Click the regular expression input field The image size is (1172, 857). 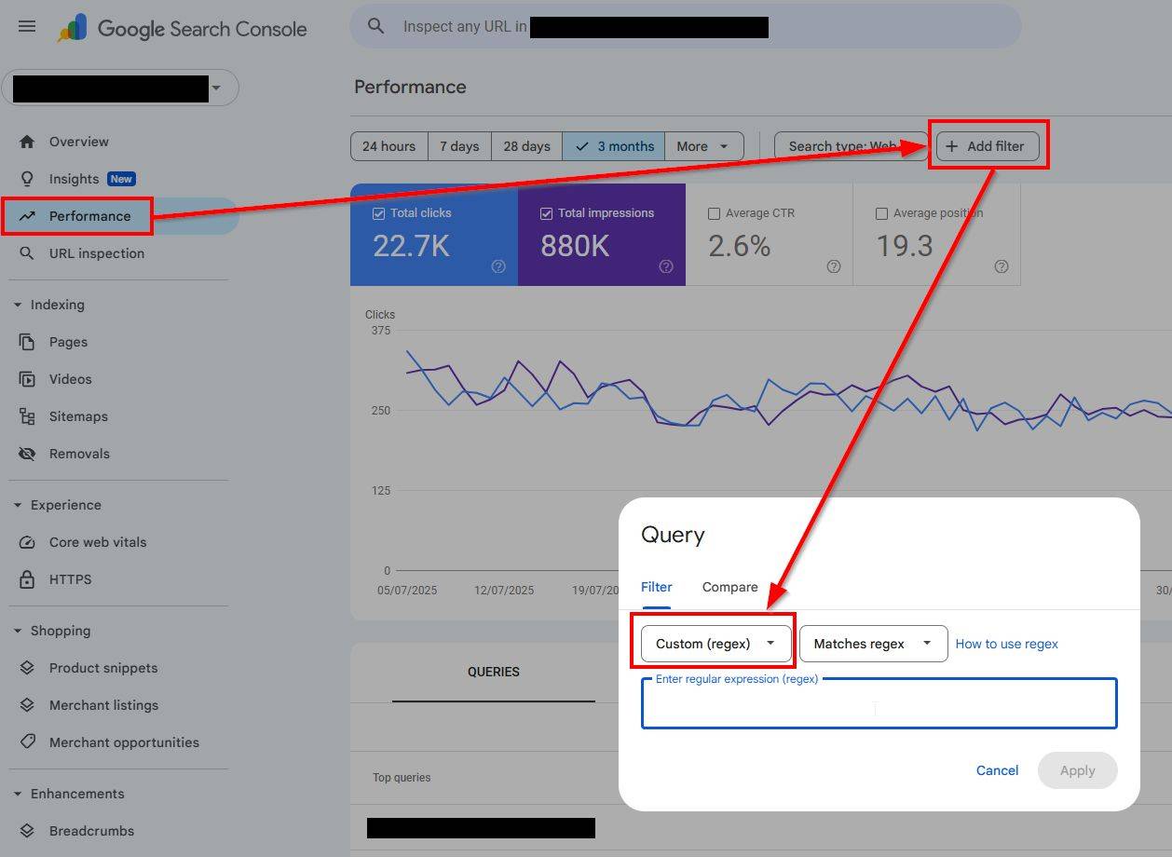click(879, 706)
